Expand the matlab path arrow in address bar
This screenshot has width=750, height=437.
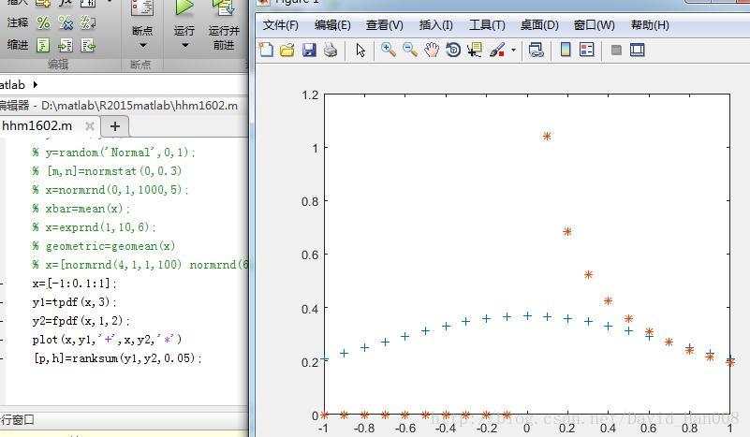pos(35,84)
